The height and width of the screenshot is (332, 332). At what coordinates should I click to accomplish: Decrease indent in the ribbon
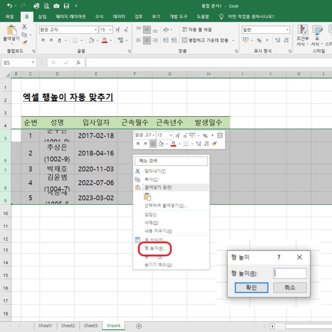(x=166, y=40)
